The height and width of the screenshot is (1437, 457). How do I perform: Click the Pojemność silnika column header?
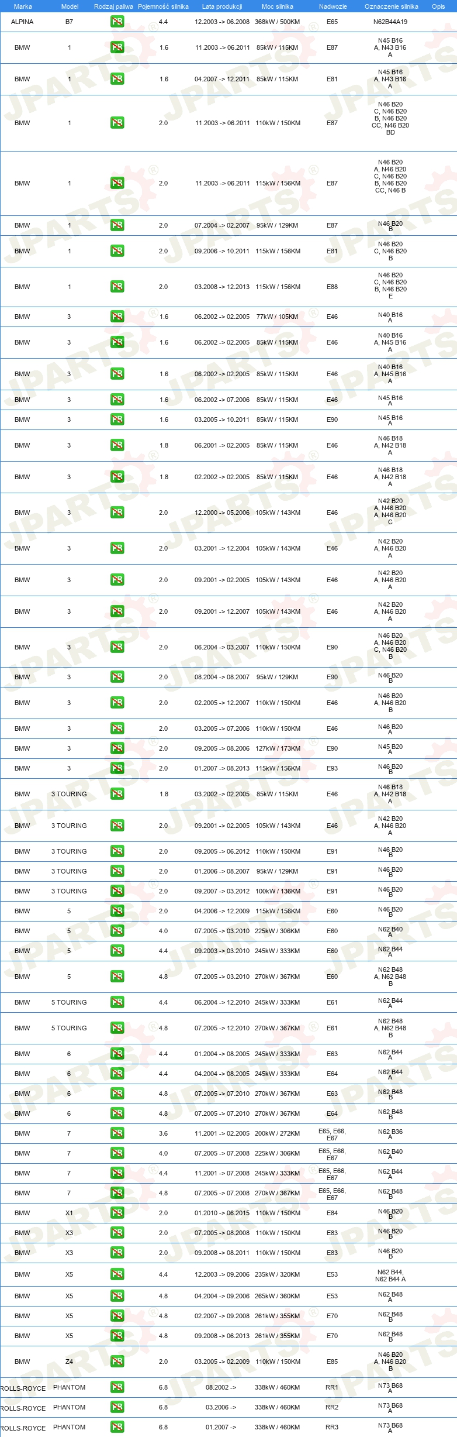[163, 6]
